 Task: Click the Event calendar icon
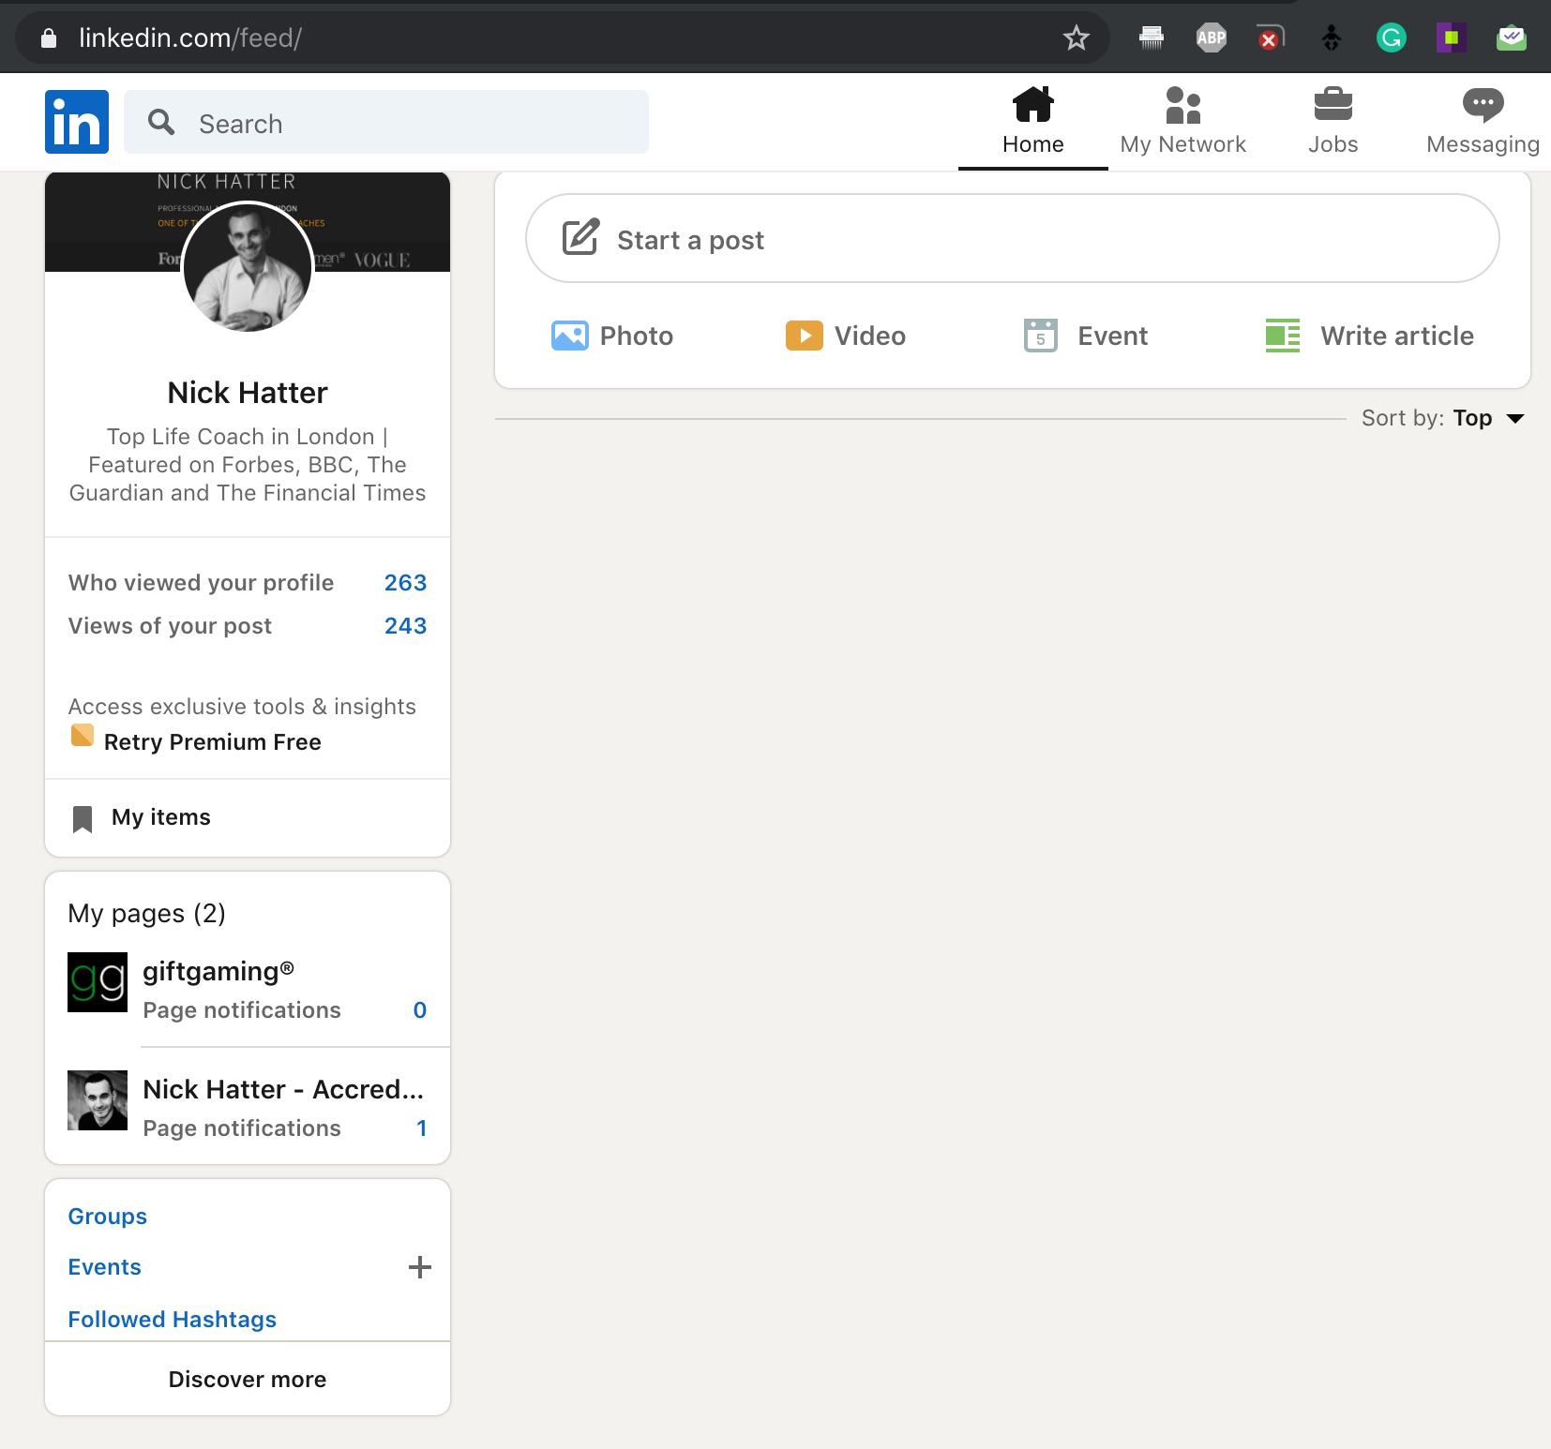[x=1041, y=335]
